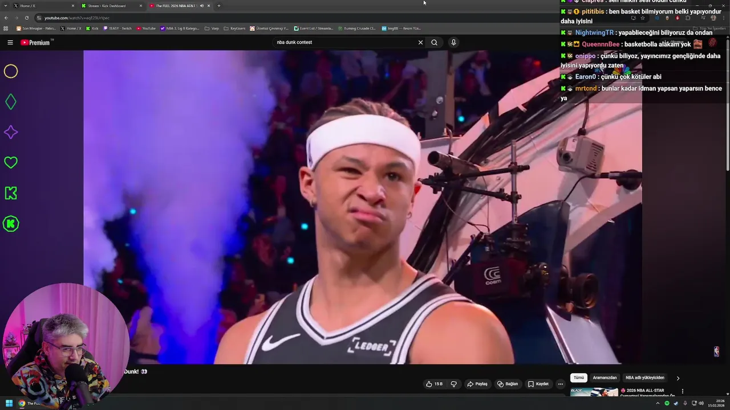Open the 'NBA 3. Lig 8 Katego...' bookmark
Screen dimensions: 730x410
pyautogui.click(x=180, y=28)
